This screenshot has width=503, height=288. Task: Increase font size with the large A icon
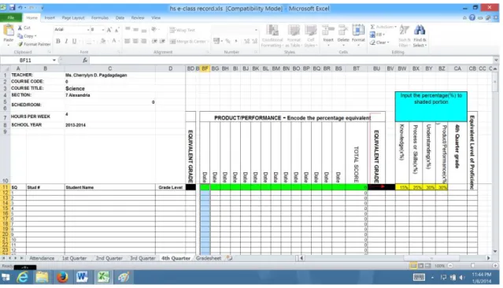tap(109, 30)
